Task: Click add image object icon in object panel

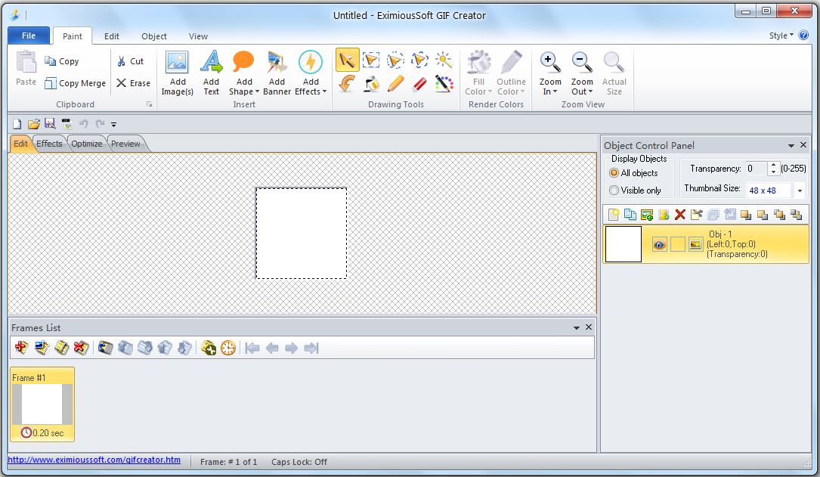Action: click(x=647, y=215)
